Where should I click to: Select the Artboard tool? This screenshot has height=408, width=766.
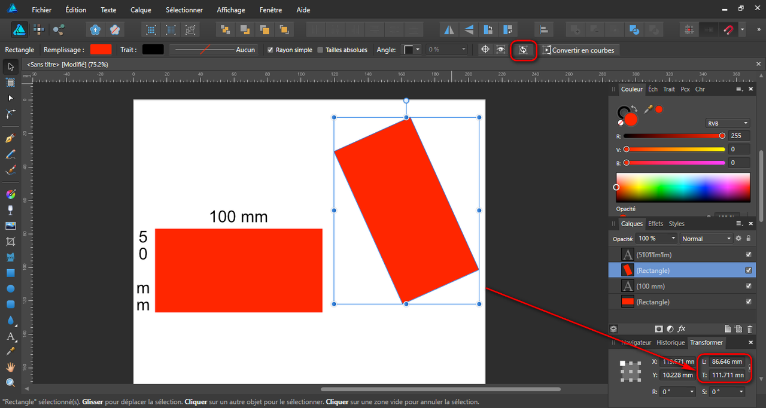[x=10, y=82]
